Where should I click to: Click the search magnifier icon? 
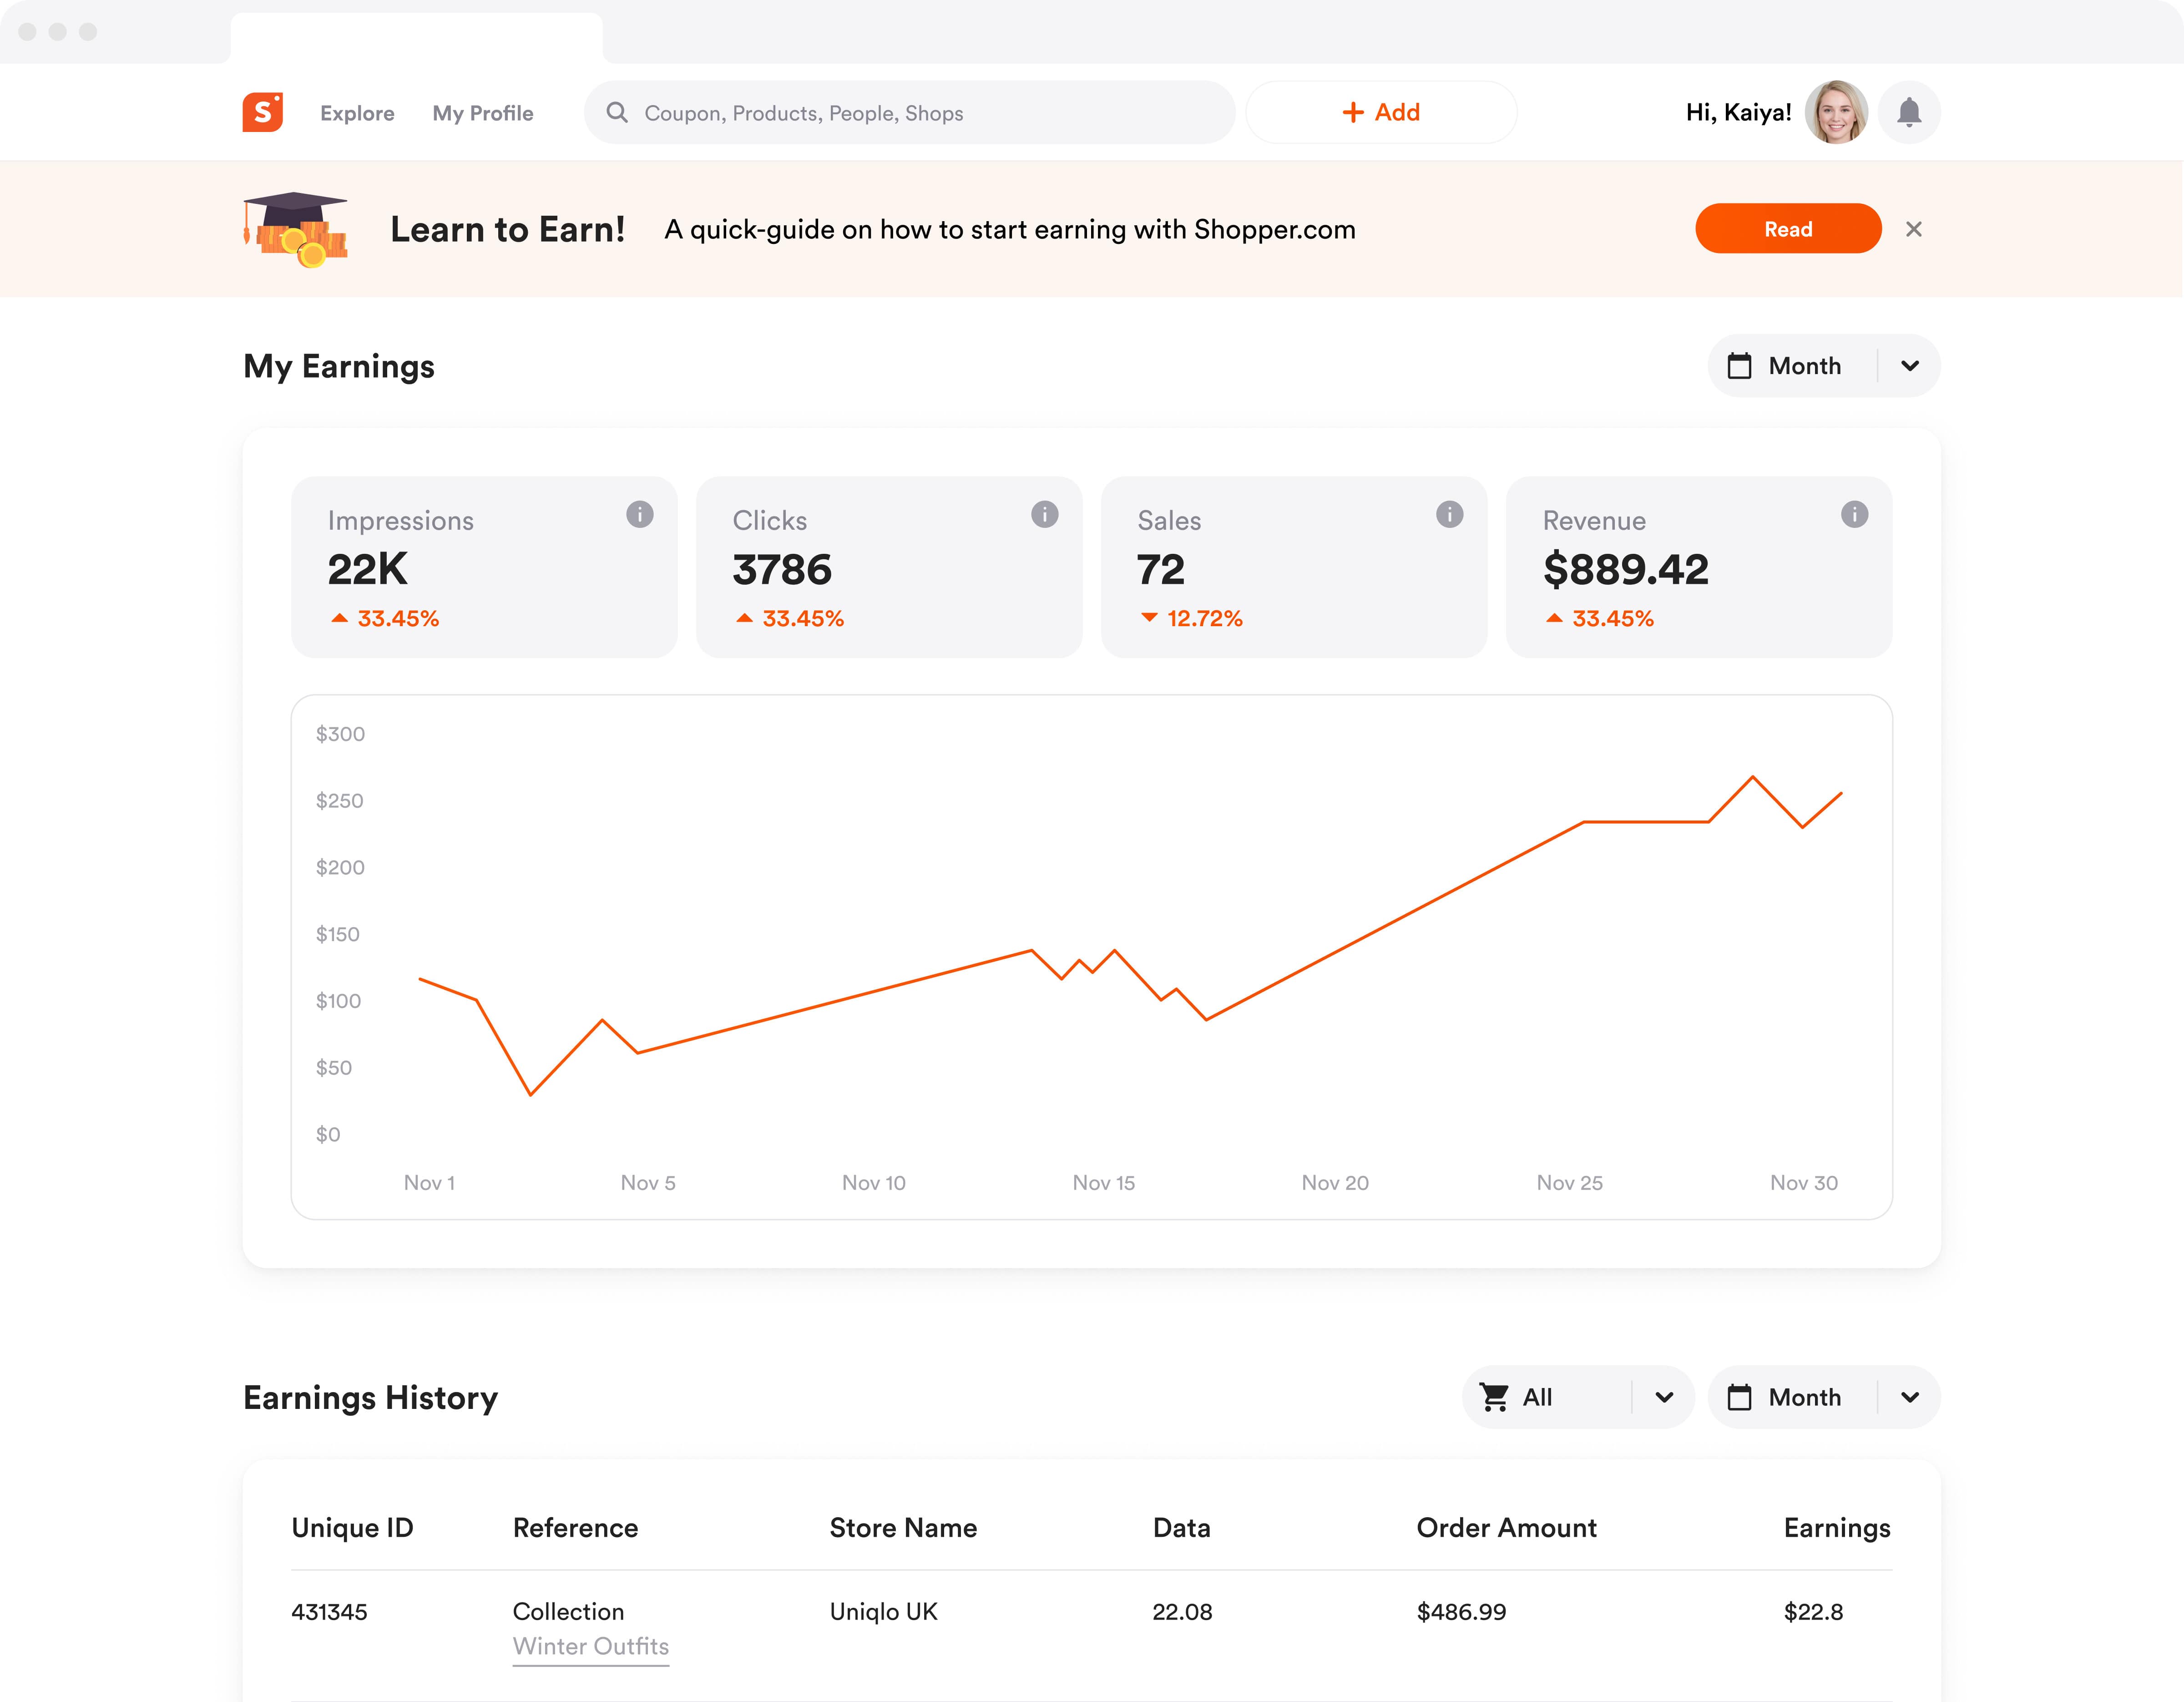click(617, 112)
